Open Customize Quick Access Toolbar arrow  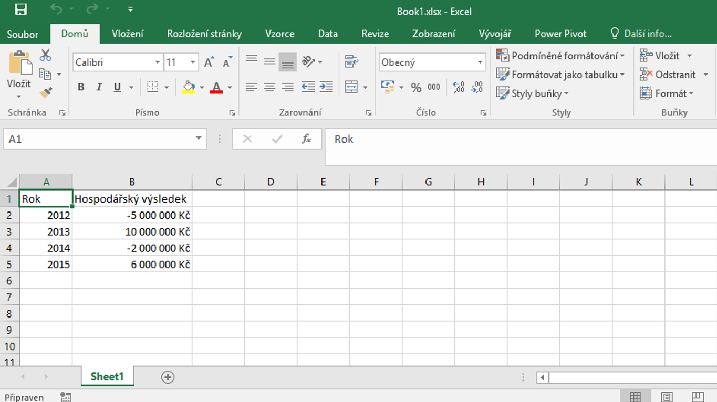coord(130,9)
